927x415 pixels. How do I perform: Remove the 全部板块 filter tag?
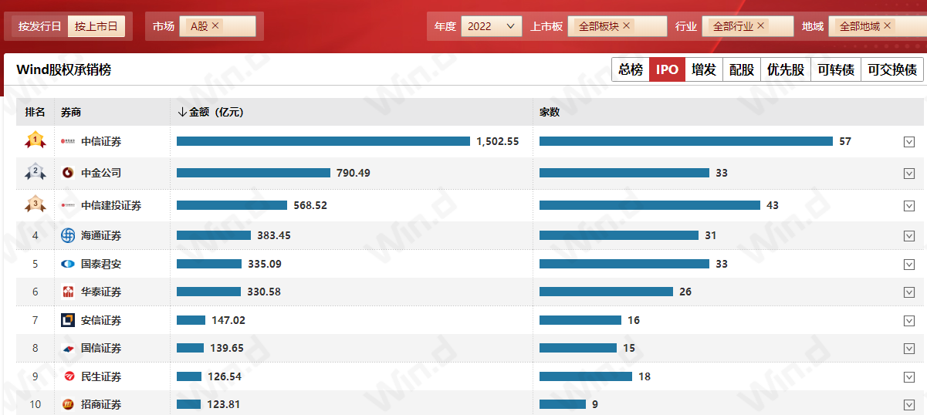(627, 25)
